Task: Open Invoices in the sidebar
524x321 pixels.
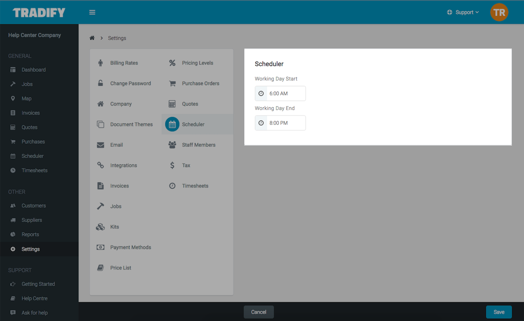Action: (x=39, y=113)
